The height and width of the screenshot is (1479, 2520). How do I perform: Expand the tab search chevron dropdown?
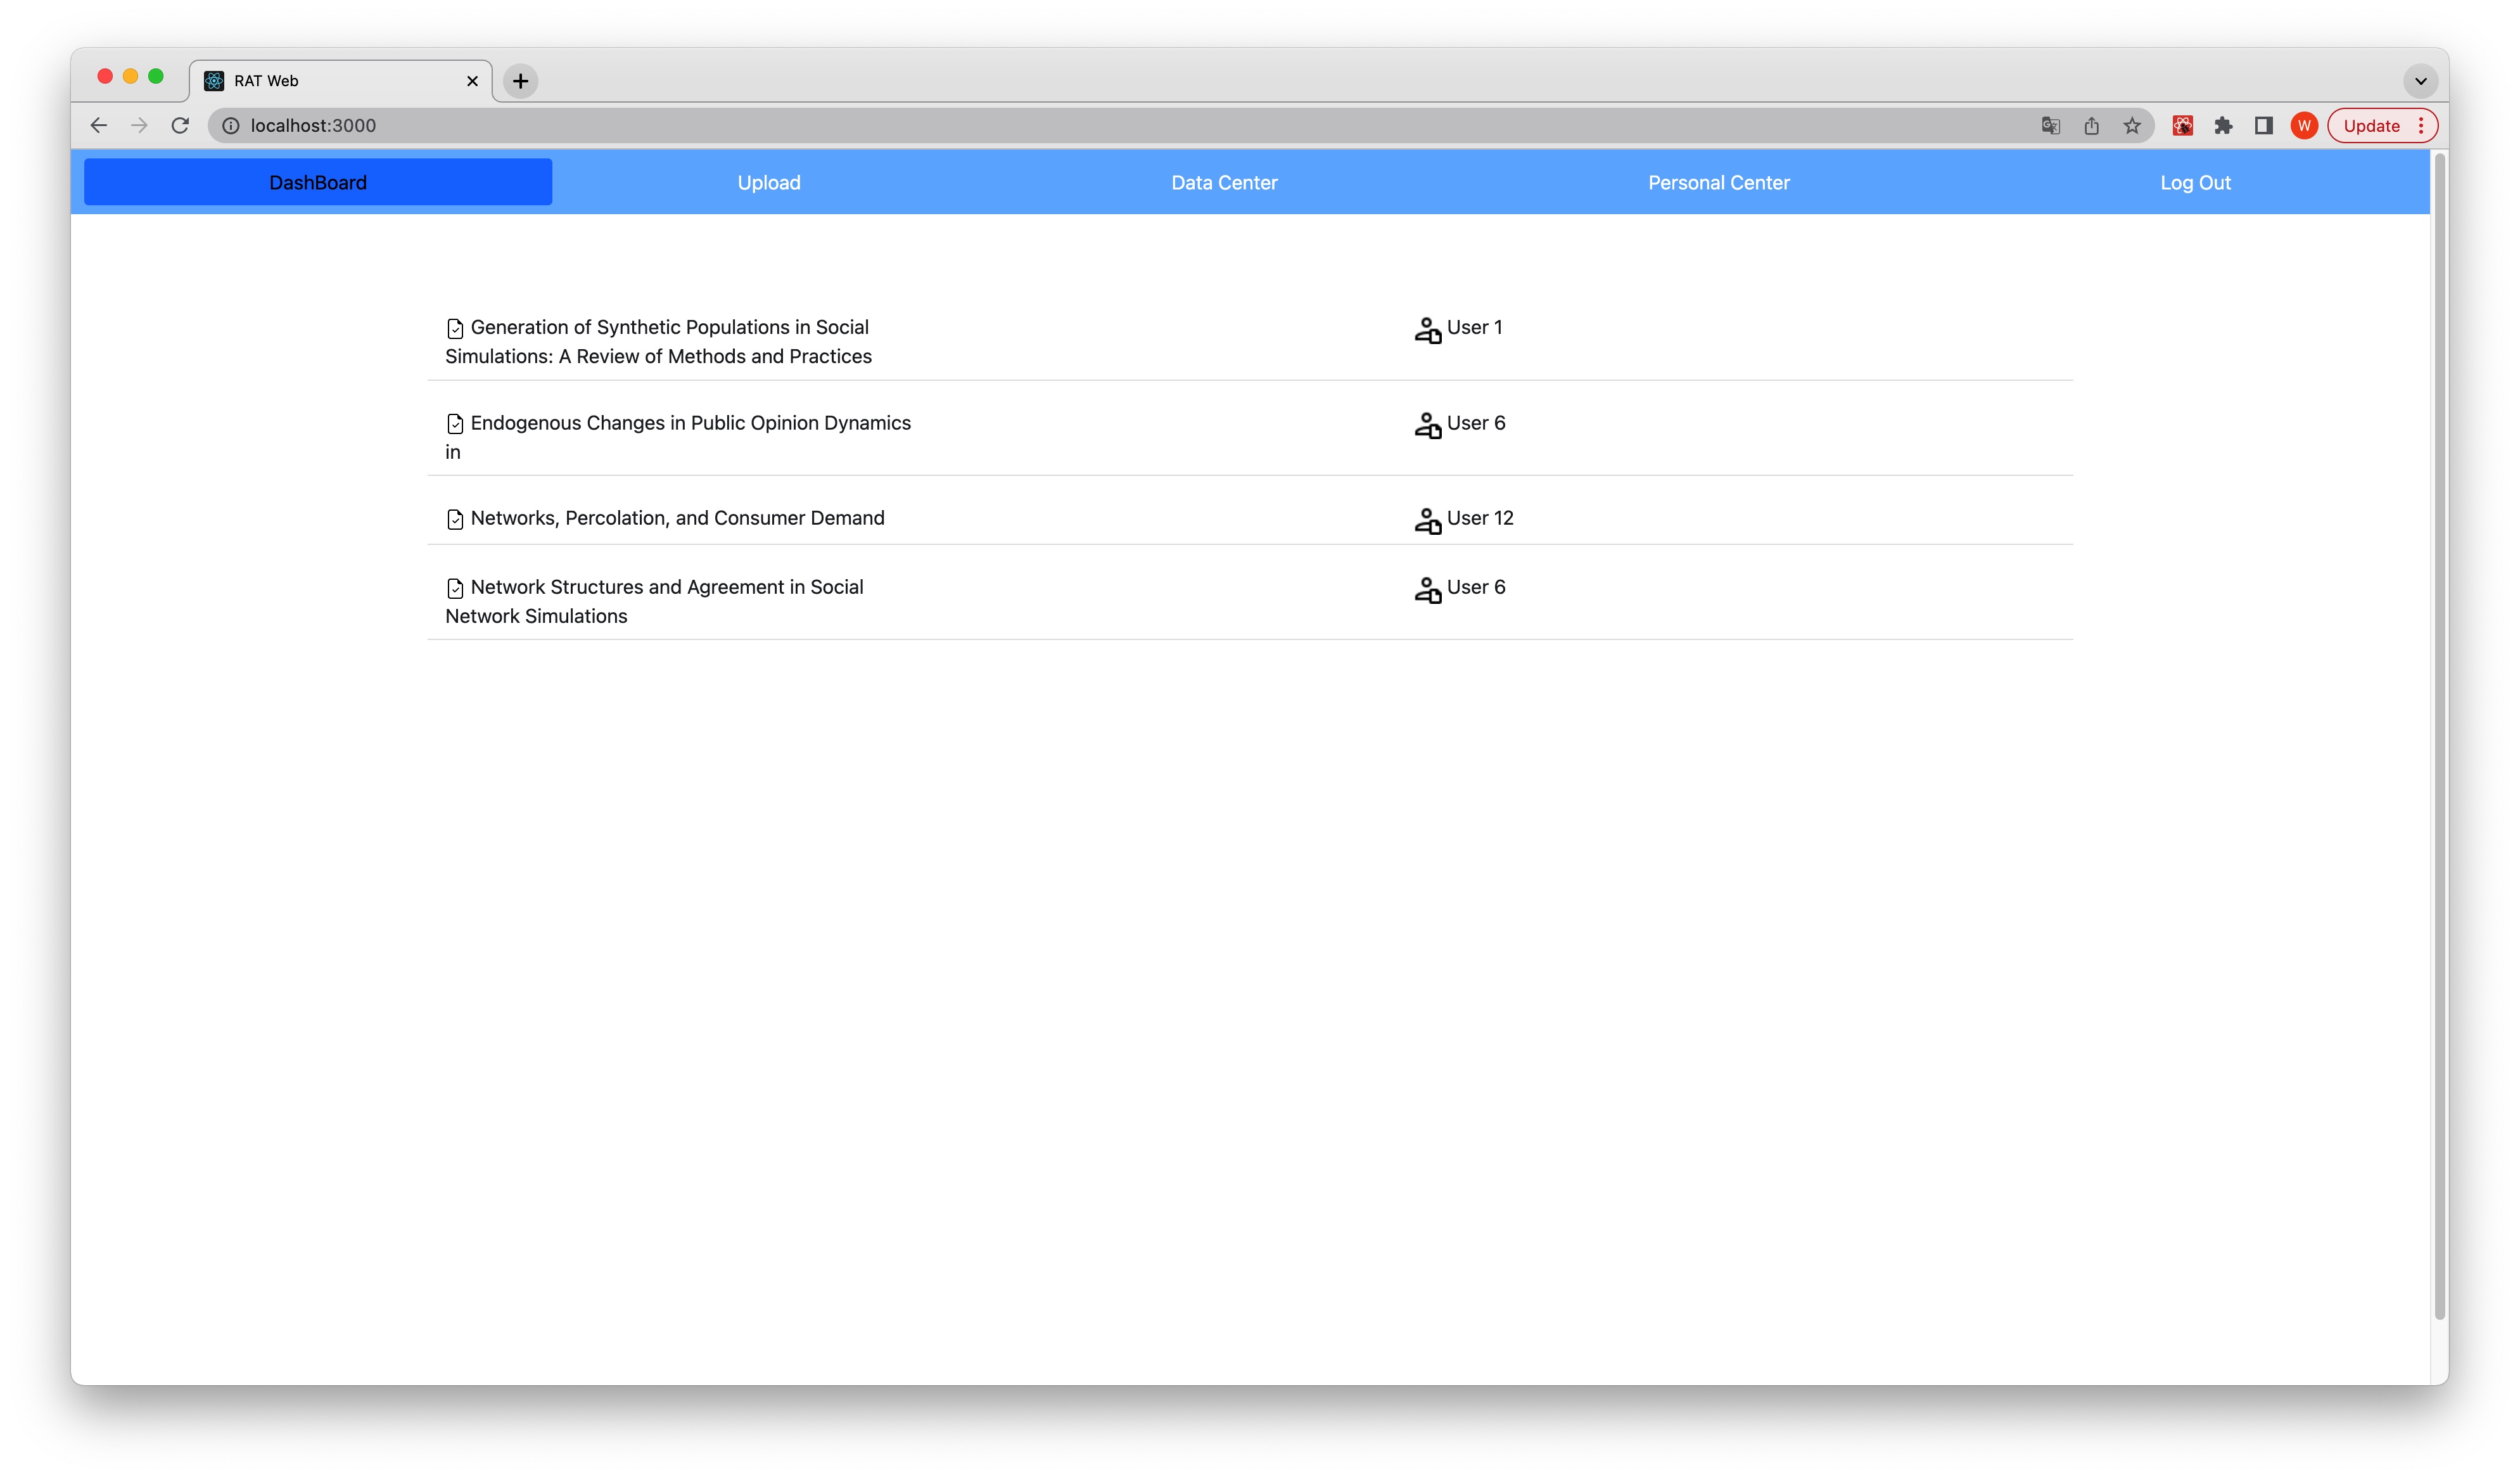pyautogui.click(x=2420, y=81)
